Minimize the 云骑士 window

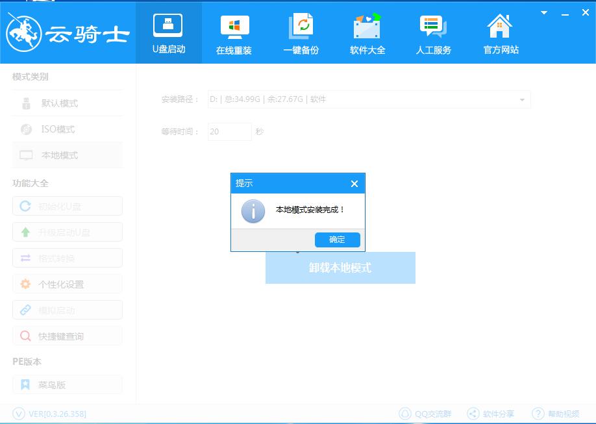565,14
